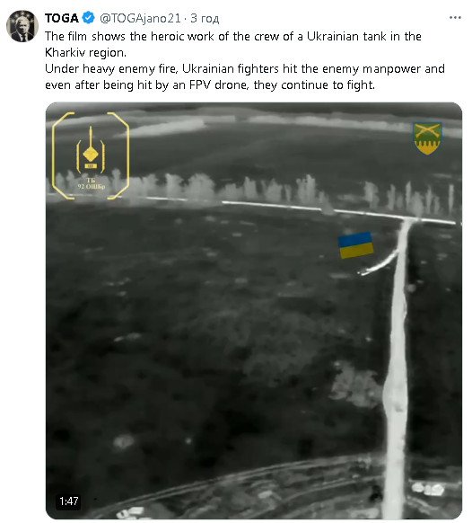The image size is (472, 523).
Task: Open the three-dots more options menu
Action: pyautogui.click(x=455, y=17)
